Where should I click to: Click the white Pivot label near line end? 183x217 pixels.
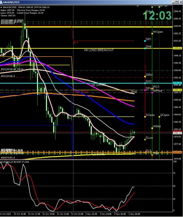click(134, 92)
